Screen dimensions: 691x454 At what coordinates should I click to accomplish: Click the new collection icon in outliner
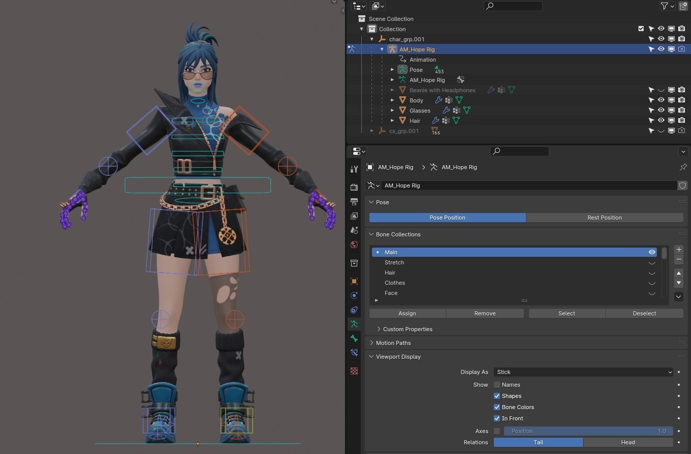point(683,6)
